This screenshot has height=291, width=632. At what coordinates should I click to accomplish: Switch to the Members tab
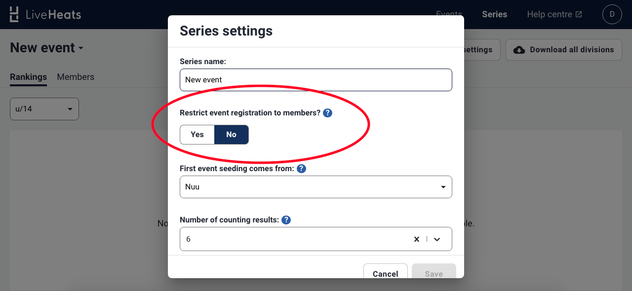76,77
